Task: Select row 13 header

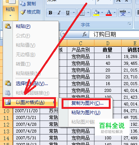Action: point(6,131)
